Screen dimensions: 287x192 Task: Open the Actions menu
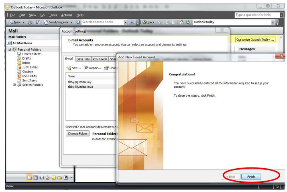coord(67,15)
